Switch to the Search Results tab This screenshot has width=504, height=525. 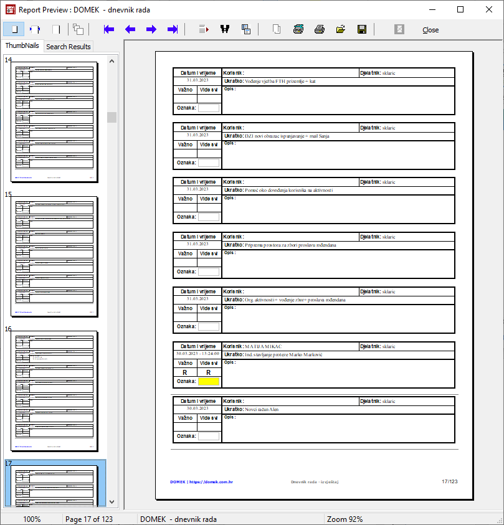[x=69, y=47]
